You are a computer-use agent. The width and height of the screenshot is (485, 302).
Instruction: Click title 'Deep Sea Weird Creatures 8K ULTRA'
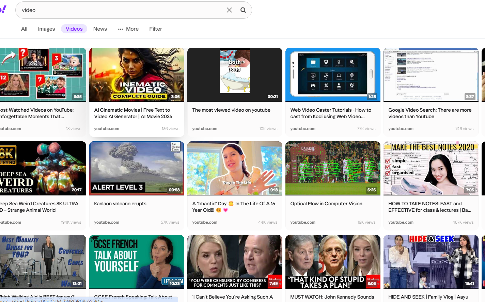(39, 207)
